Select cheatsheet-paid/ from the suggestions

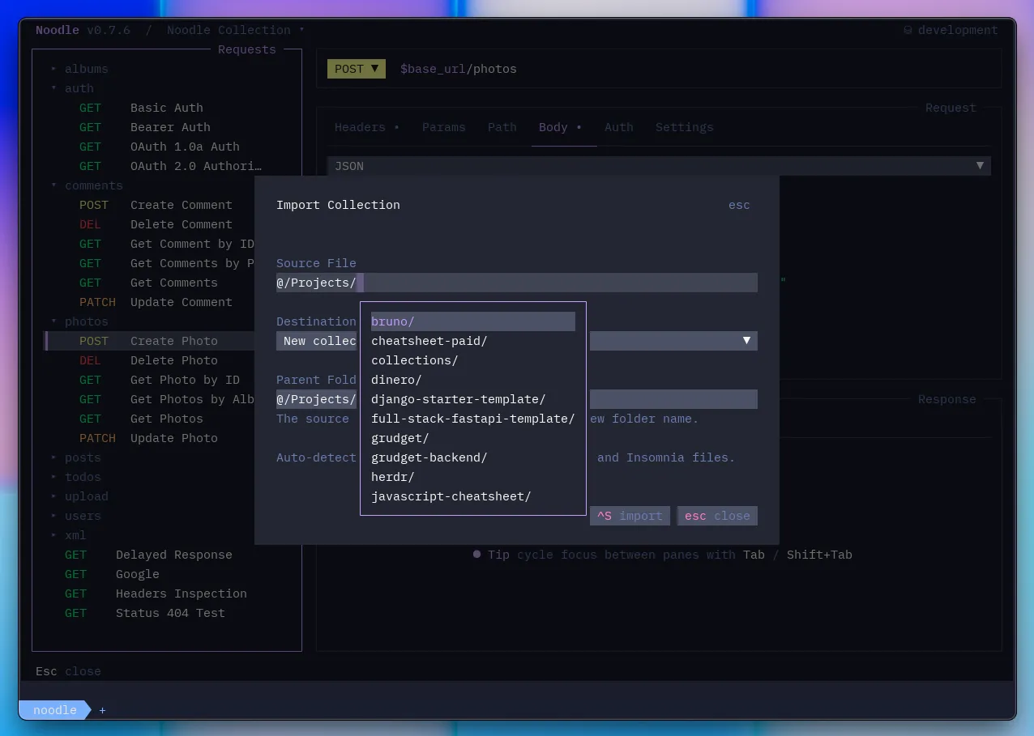pyautogui.click(x=473, y=341)
